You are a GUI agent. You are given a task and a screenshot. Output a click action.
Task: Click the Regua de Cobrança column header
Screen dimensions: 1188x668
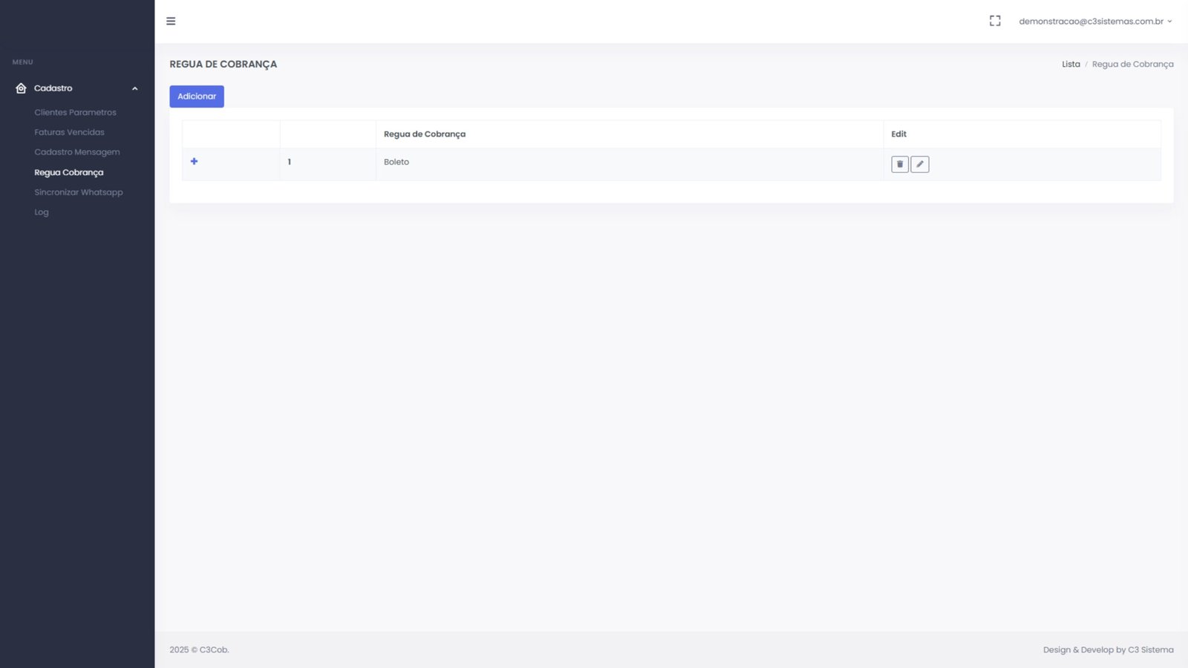coord(424,134)
